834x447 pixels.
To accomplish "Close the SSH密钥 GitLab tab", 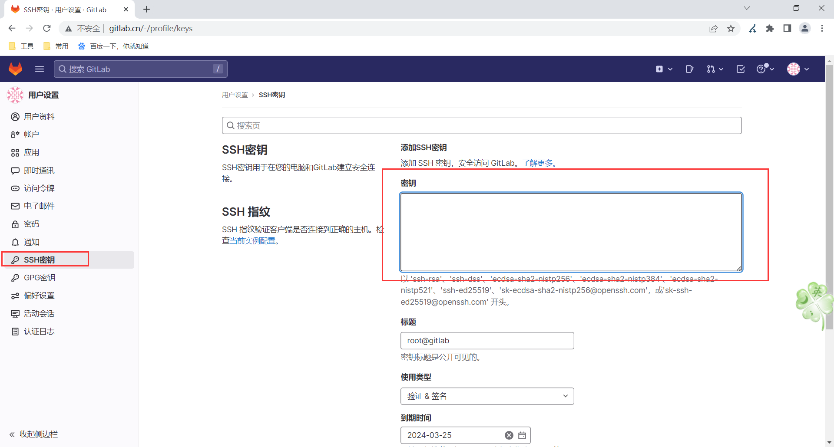I will pos(126,10).
